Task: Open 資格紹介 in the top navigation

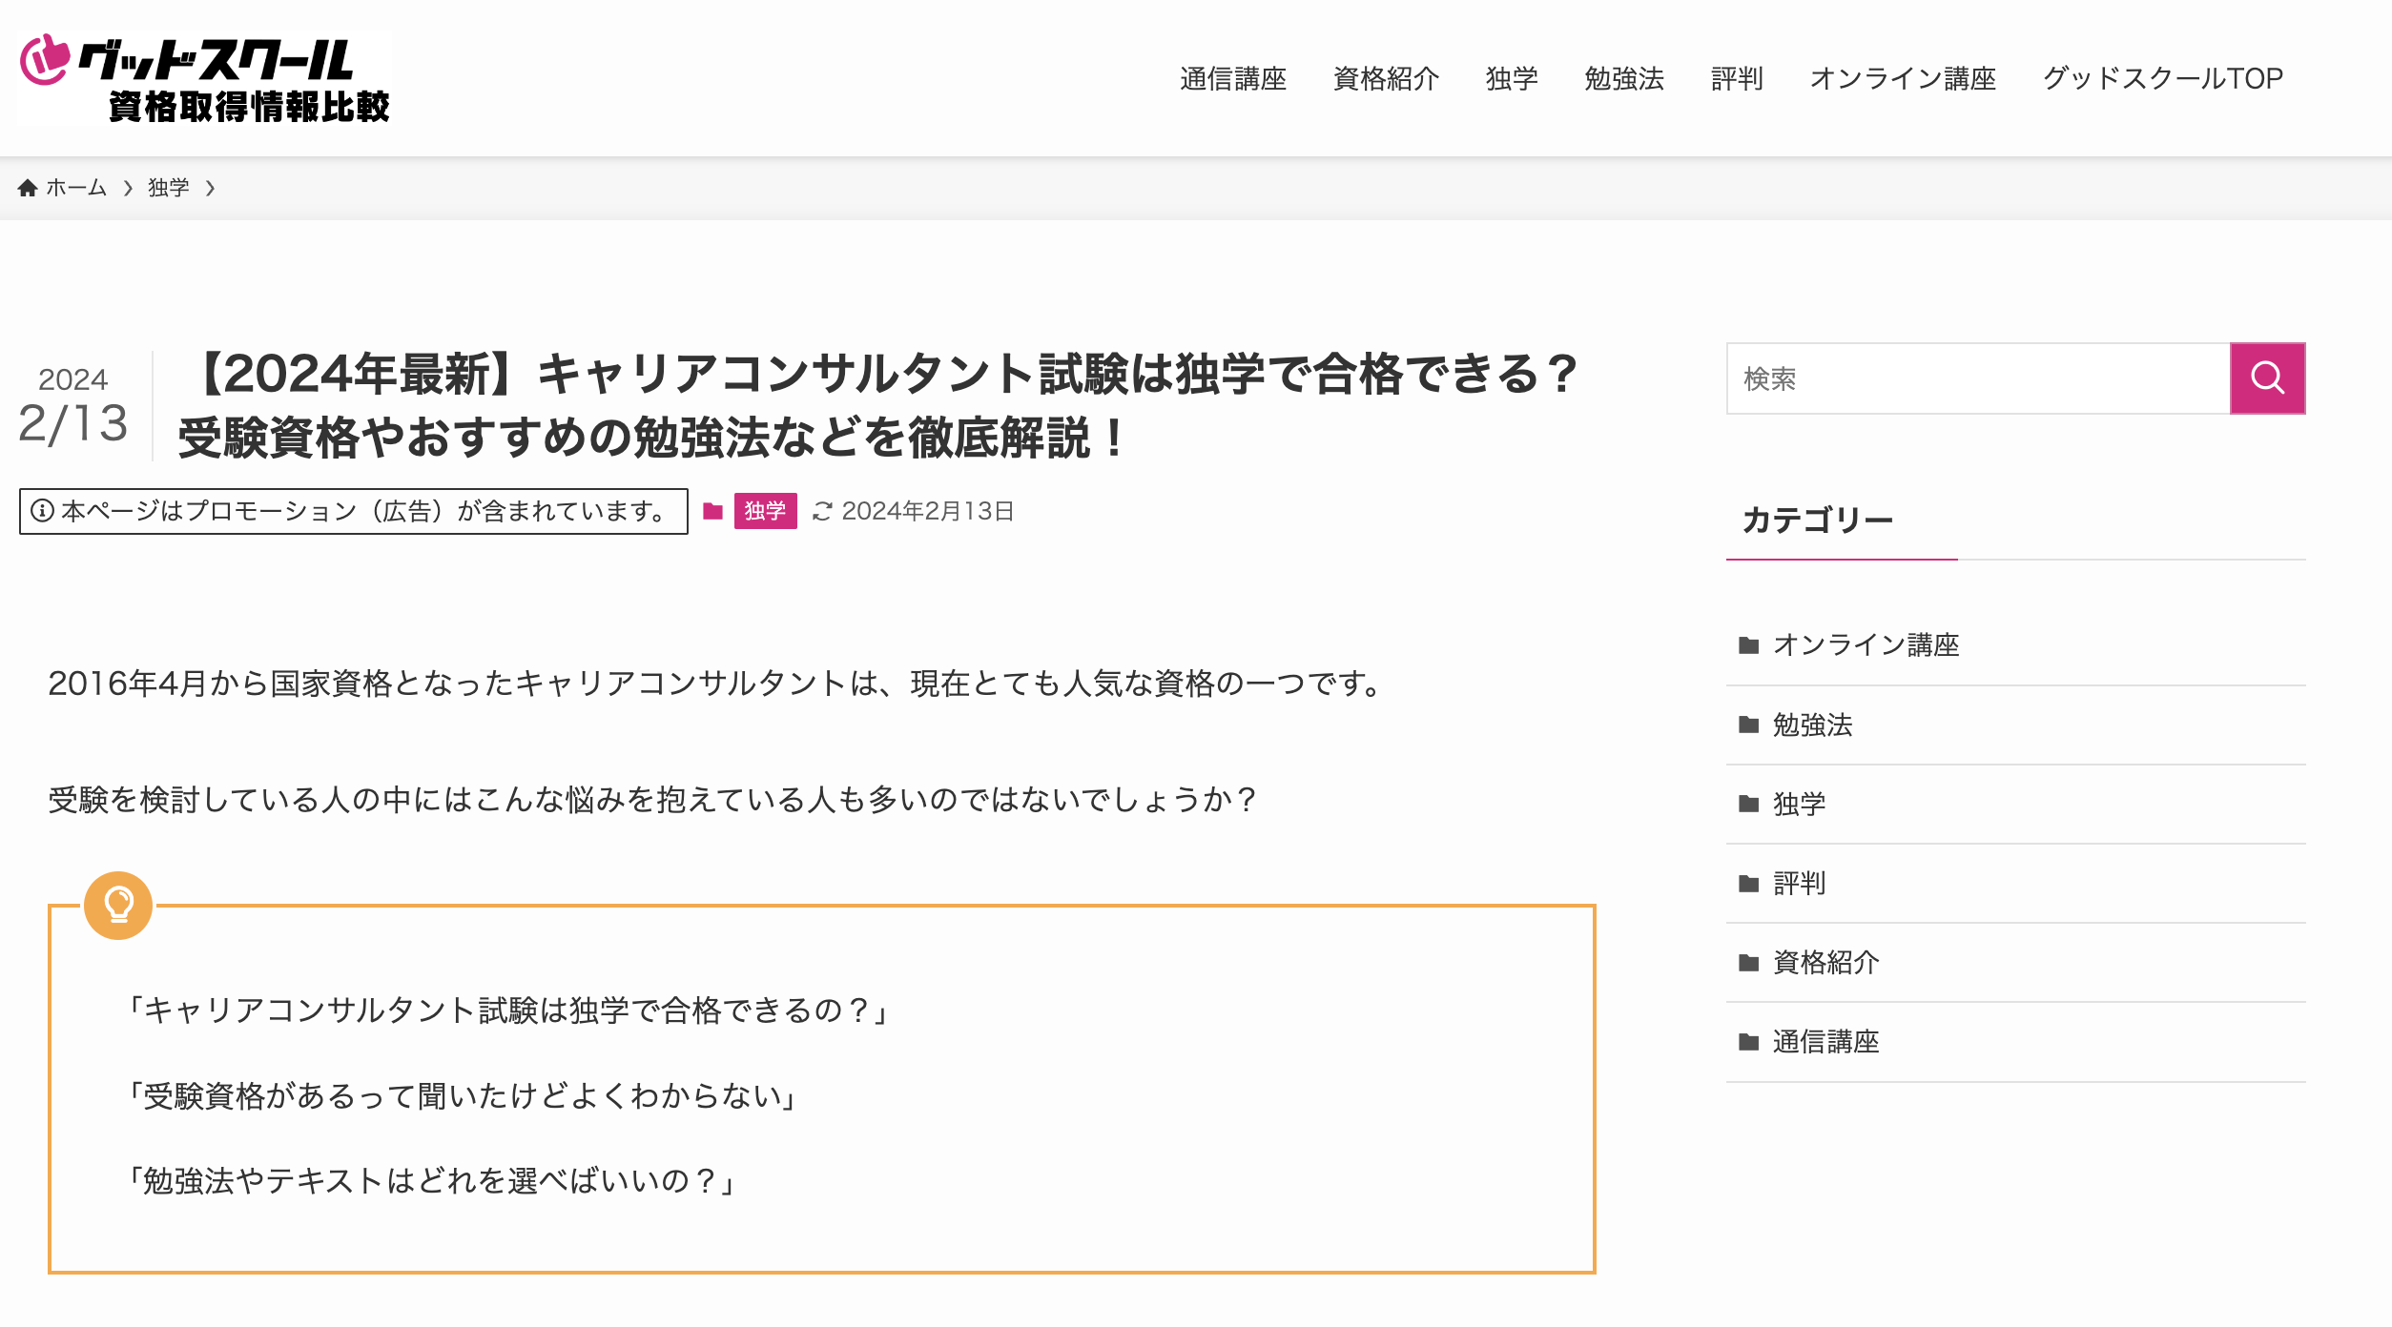Action: point(1385,78)
